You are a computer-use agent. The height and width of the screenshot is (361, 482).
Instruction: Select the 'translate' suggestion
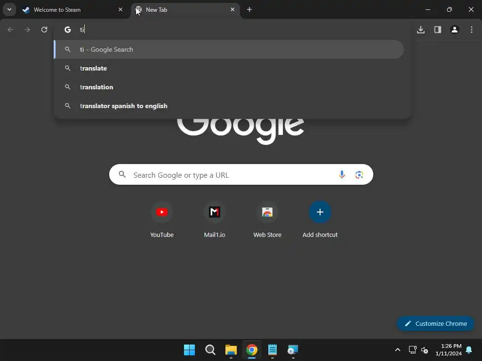pos(229,68)
